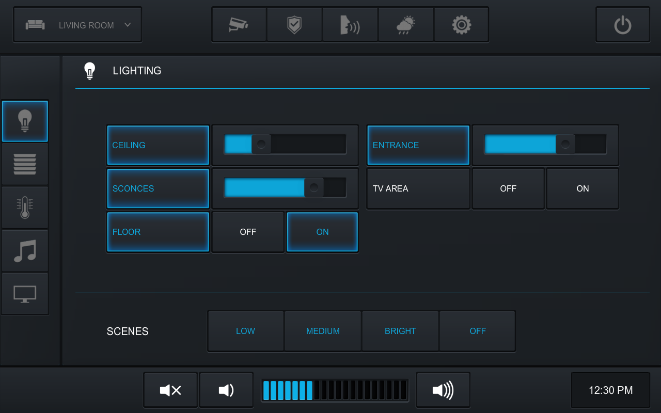Open the shades sidebar icon
Viewport: 661px width, 413px height.
pyautogui.click(x=25, y=164)
